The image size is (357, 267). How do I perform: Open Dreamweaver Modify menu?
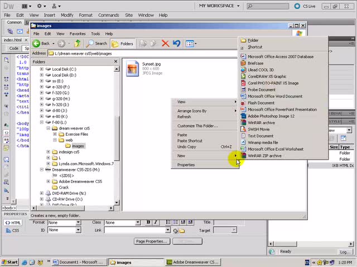67,15
